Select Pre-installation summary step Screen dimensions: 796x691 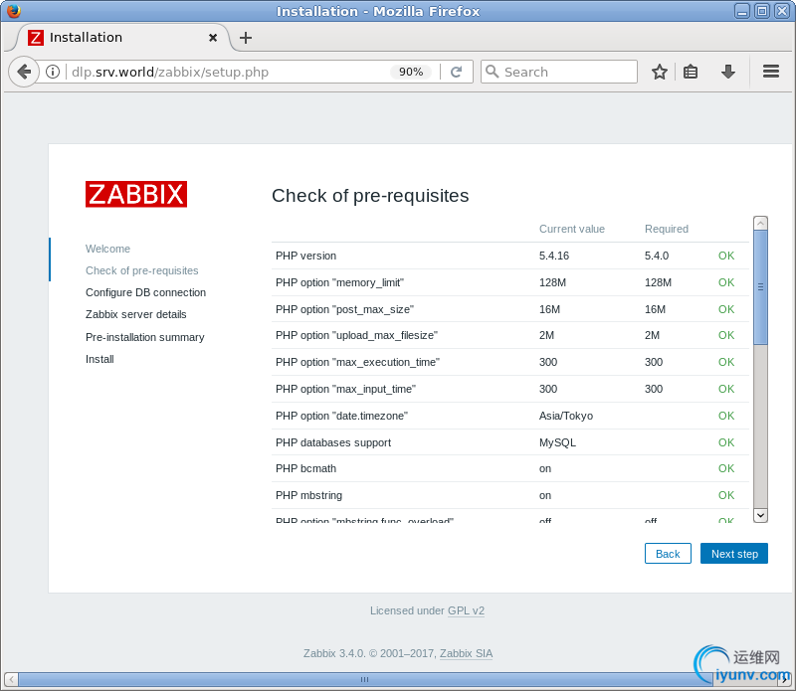(x=144, y=337)
